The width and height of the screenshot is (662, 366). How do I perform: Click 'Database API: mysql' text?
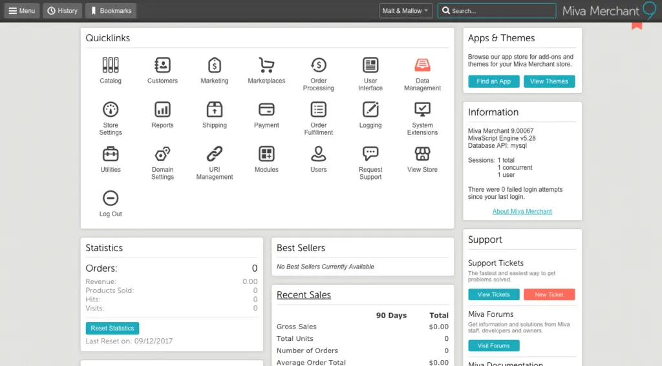[x=497, y=145]
